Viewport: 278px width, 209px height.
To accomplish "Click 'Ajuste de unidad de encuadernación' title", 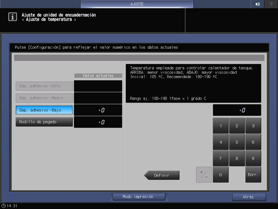I will pos(59,15).
